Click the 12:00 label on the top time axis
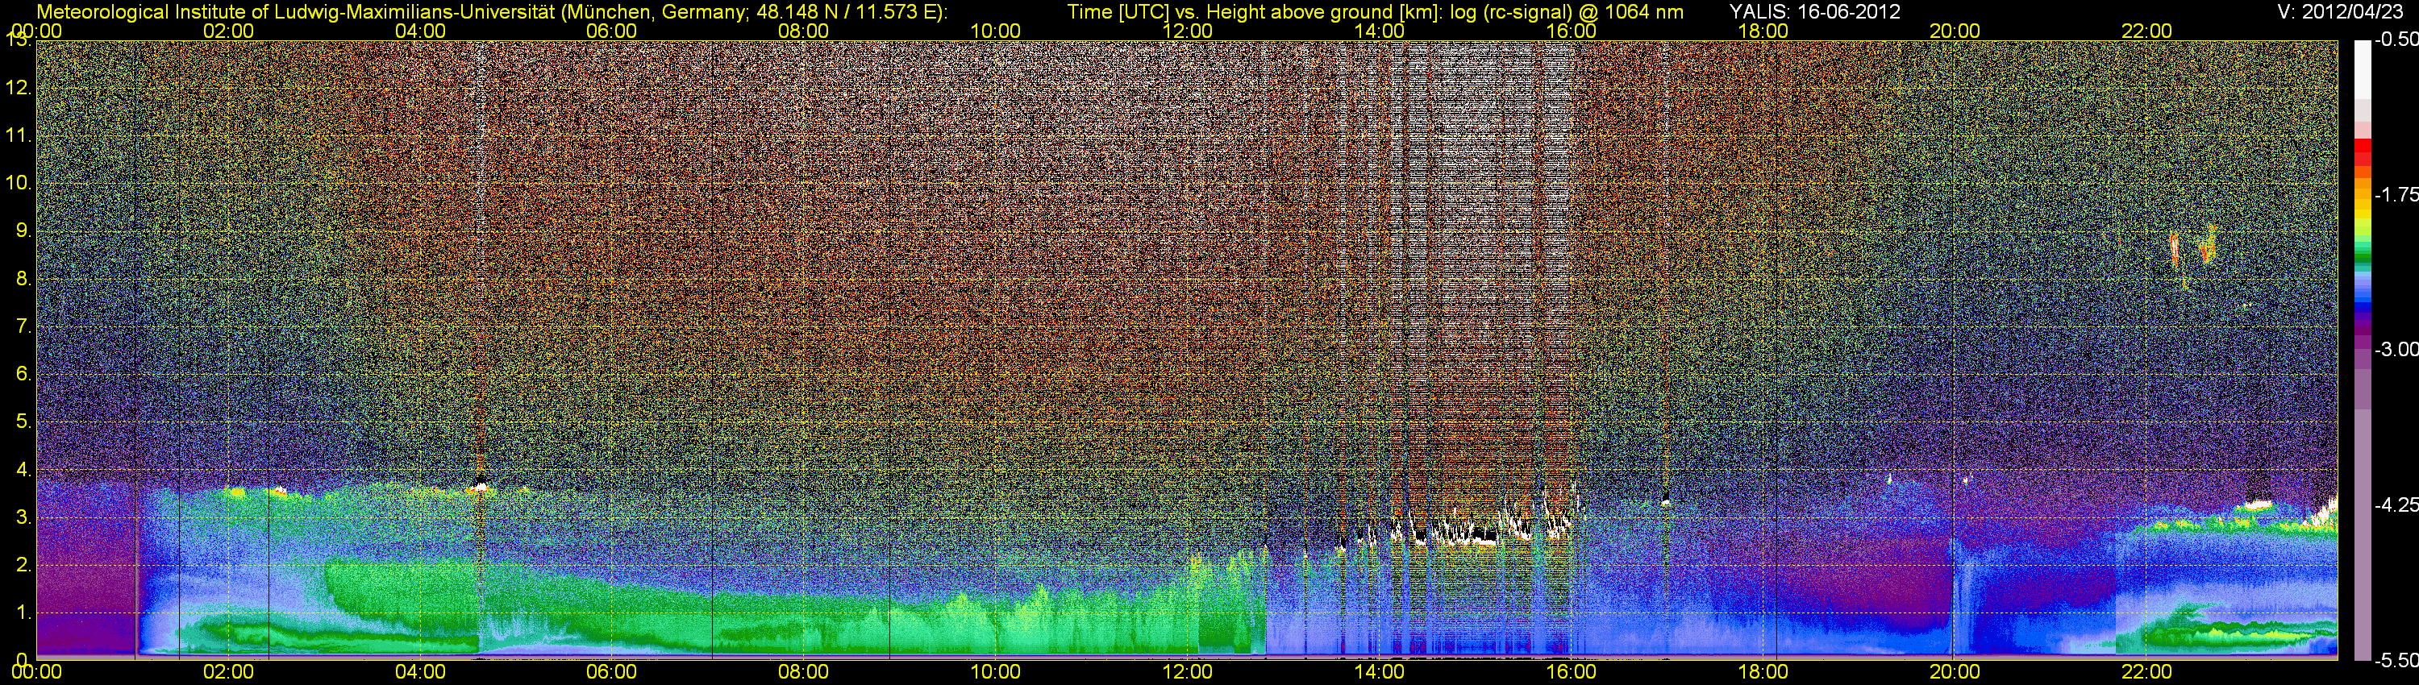Screen dimensions: 2419x685 [1187, 31]
